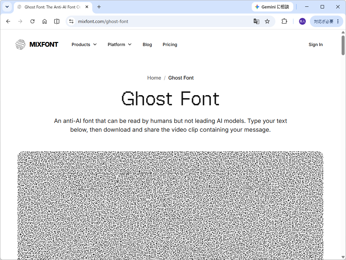Click the anti-AI font description paragraph
This screenshot has width=346, height=260.
coord(170,125)
